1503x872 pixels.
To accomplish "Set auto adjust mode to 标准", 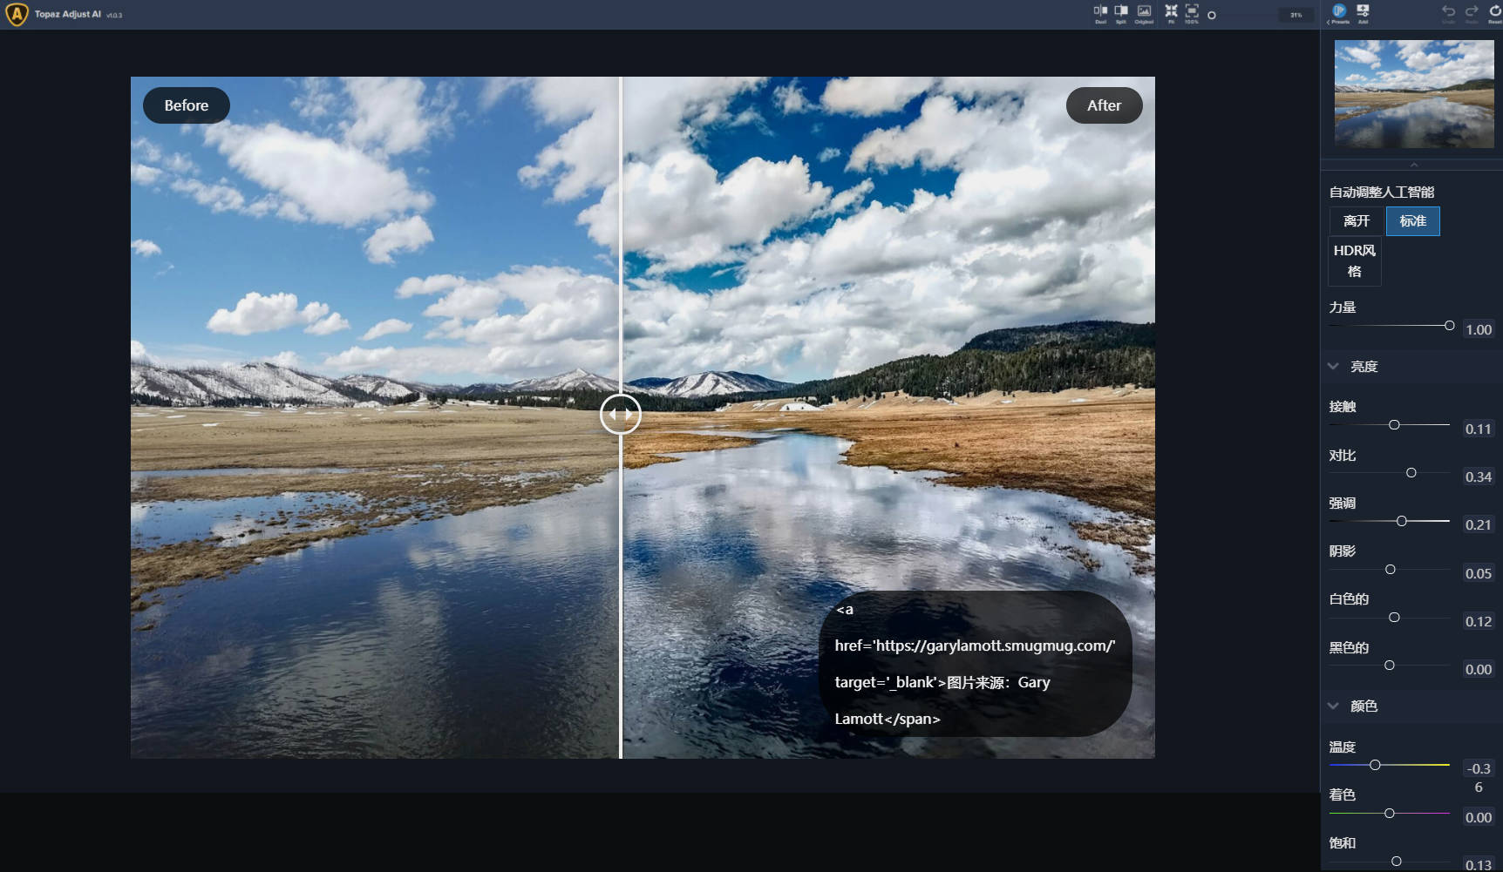I will coord(1413,221).
